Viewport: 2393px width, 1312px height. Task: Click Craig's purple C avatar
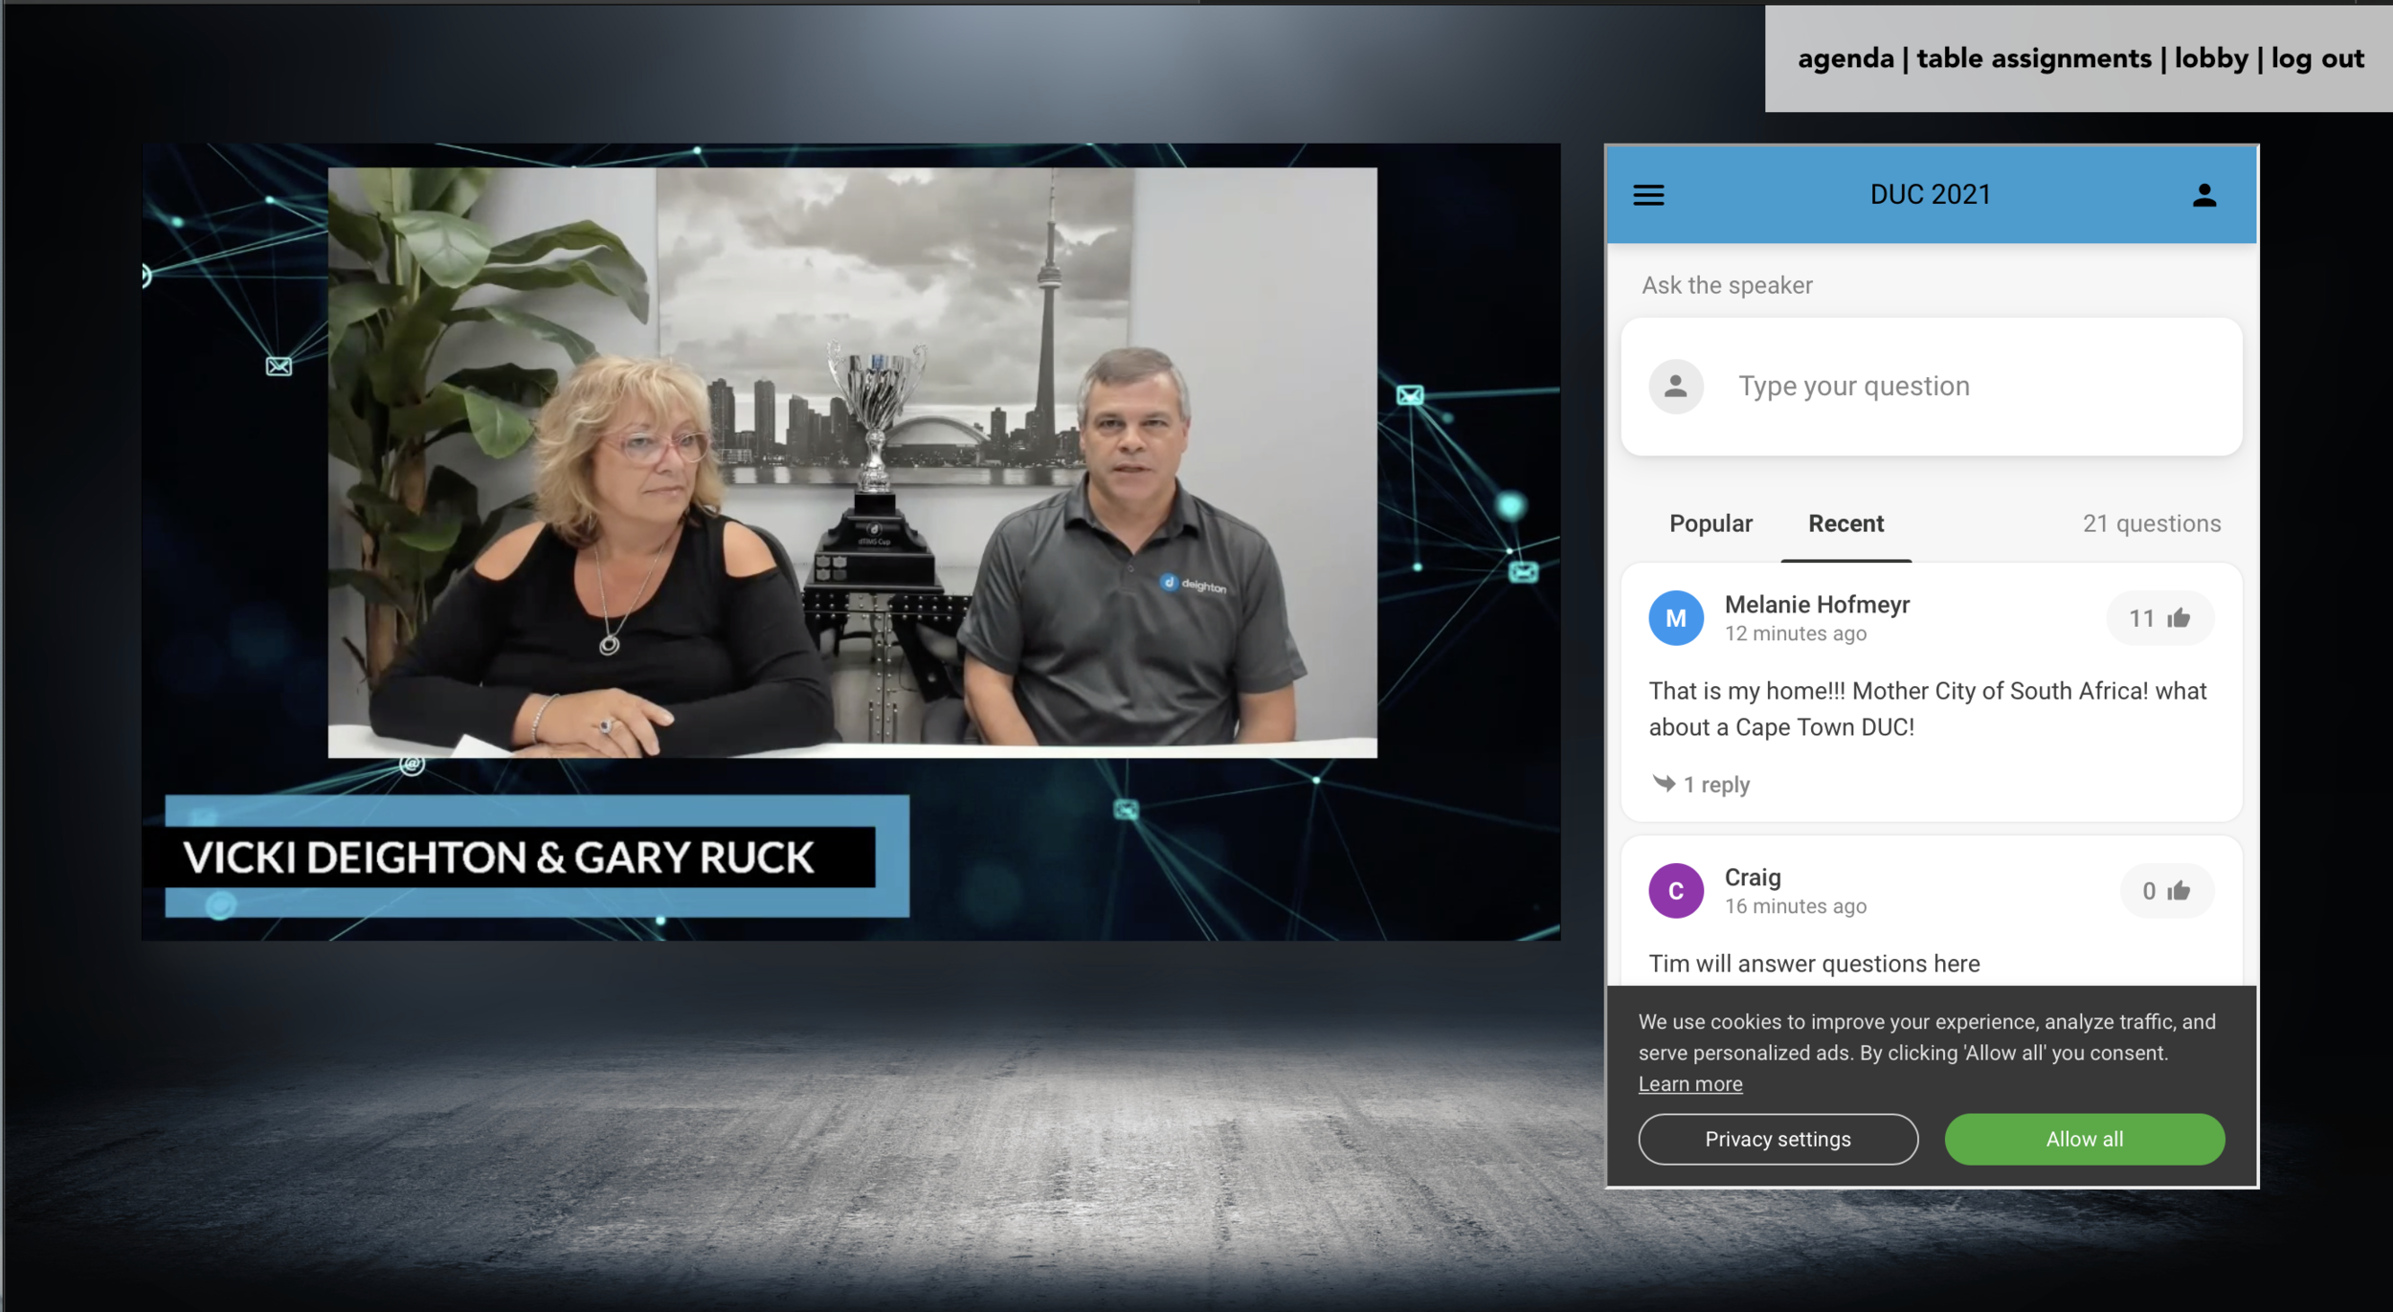pos(1676,891)
